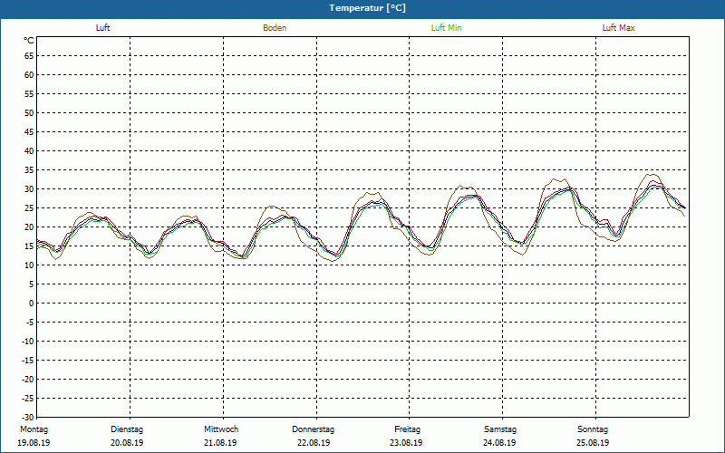Click the Mittwoch day label
The width and height of the screenshot is (725, 453).
point(221,429)
